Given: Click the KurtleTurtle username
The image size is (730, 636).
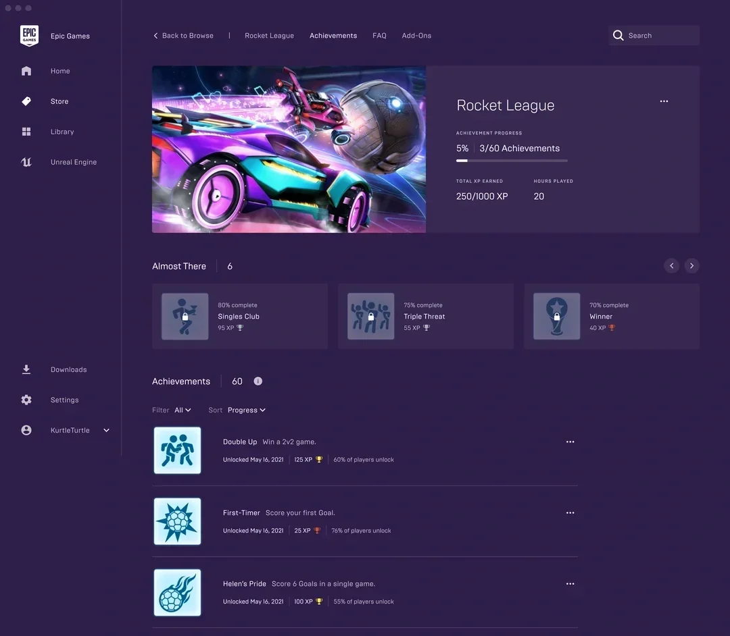Looking at the screenshot, I should [70, 430].
